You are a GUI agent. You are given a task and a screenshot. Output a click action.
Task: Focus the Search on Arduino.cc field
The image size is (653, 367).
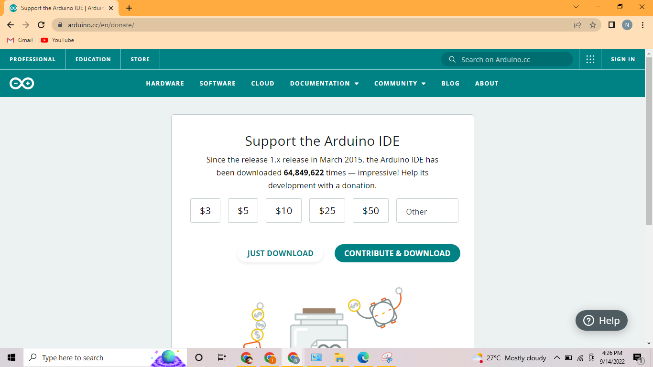(x=507, y=59)
